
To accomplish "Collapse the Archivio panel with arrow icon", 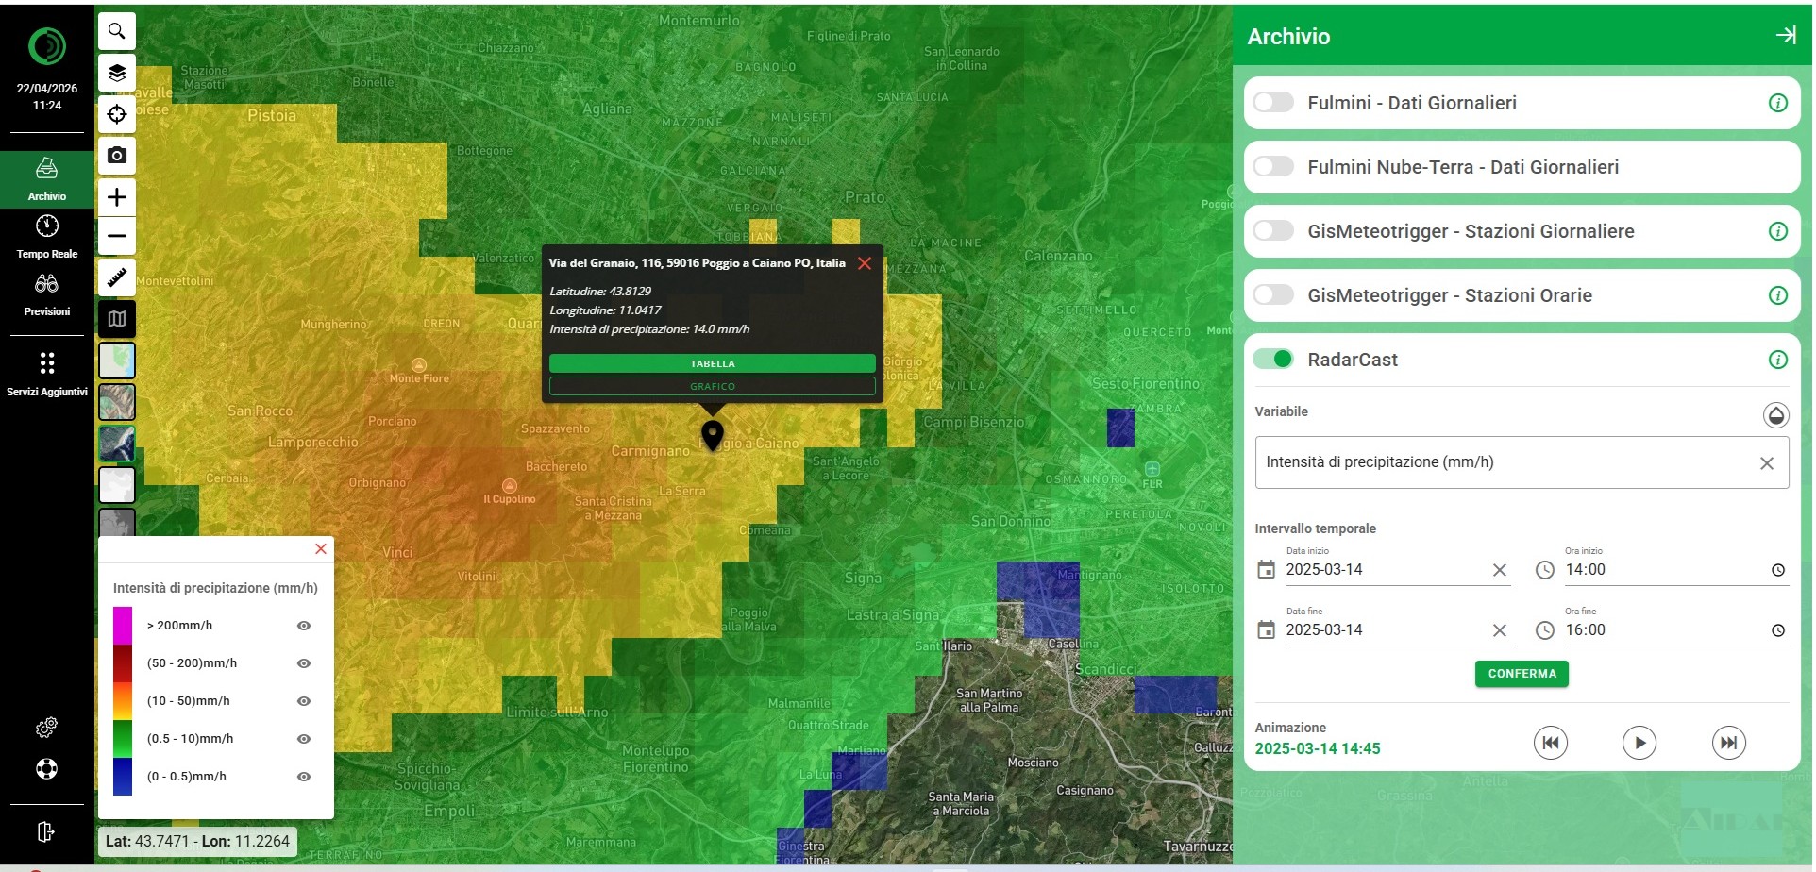I will click(x=1785, y=35).
